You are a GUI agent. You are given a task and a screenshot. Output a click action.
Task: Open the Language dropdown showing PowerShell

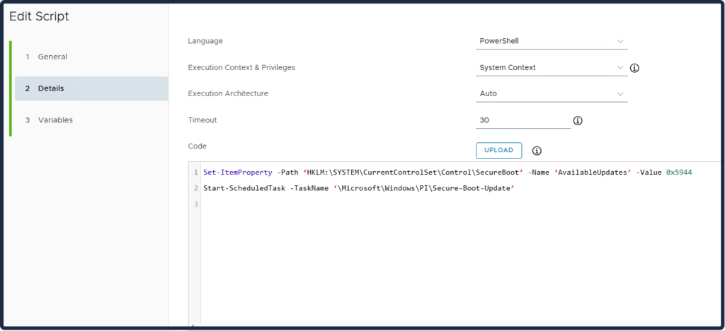point(552,42)
